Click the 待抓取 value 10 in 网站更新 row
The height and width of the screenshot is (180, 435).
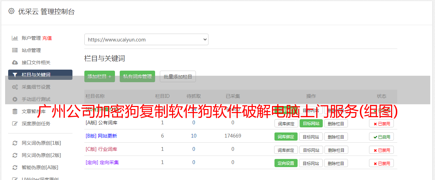[194, 136]
